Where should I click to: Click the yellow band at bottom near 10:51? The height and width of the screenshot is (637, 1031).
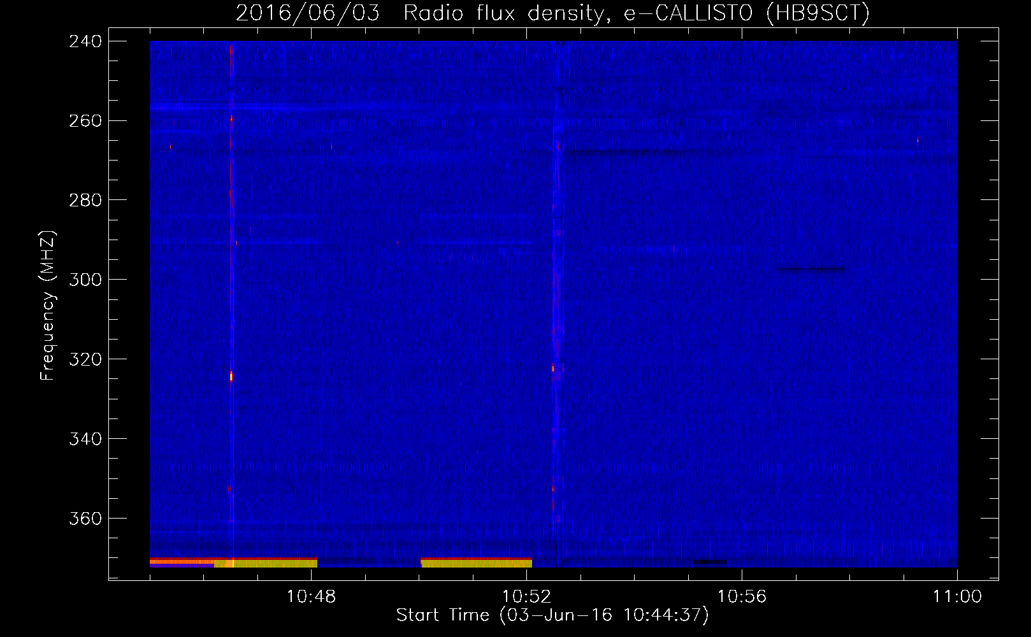pos(477,564)
